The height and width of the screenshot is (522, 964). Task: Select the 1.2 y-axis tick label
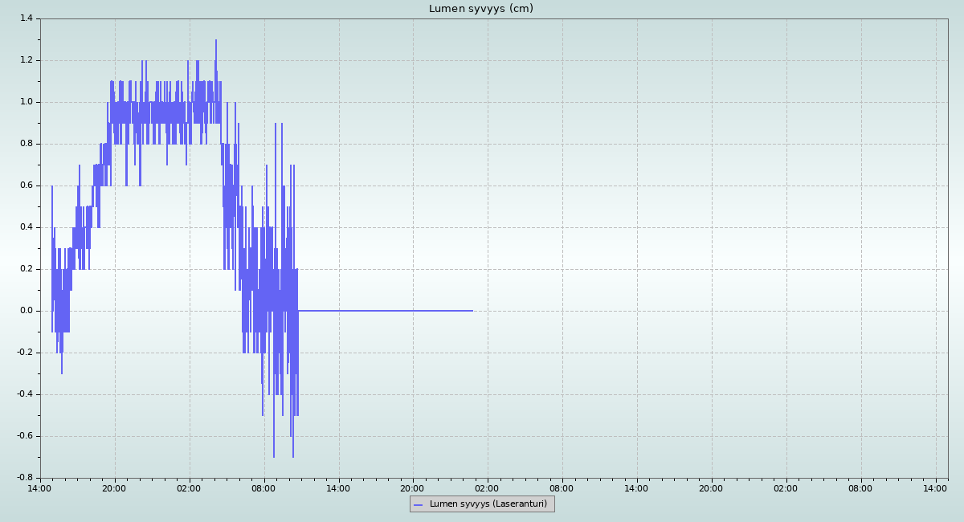26,60
